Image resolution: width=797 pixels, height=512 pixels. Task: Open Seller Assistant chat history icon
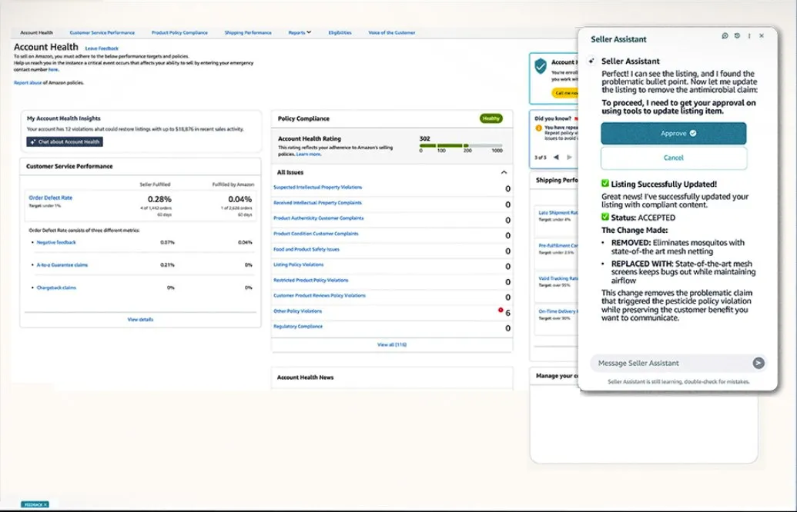click(737, 36)
